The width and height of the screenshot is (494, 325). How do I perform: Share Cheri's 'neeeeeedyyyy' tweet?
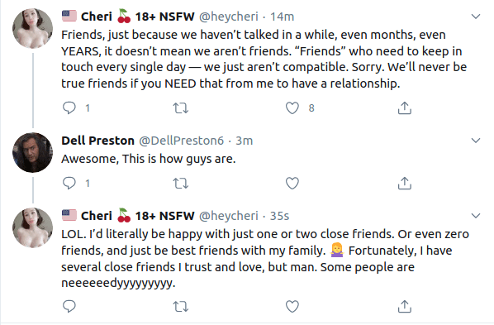coord(405,306)
